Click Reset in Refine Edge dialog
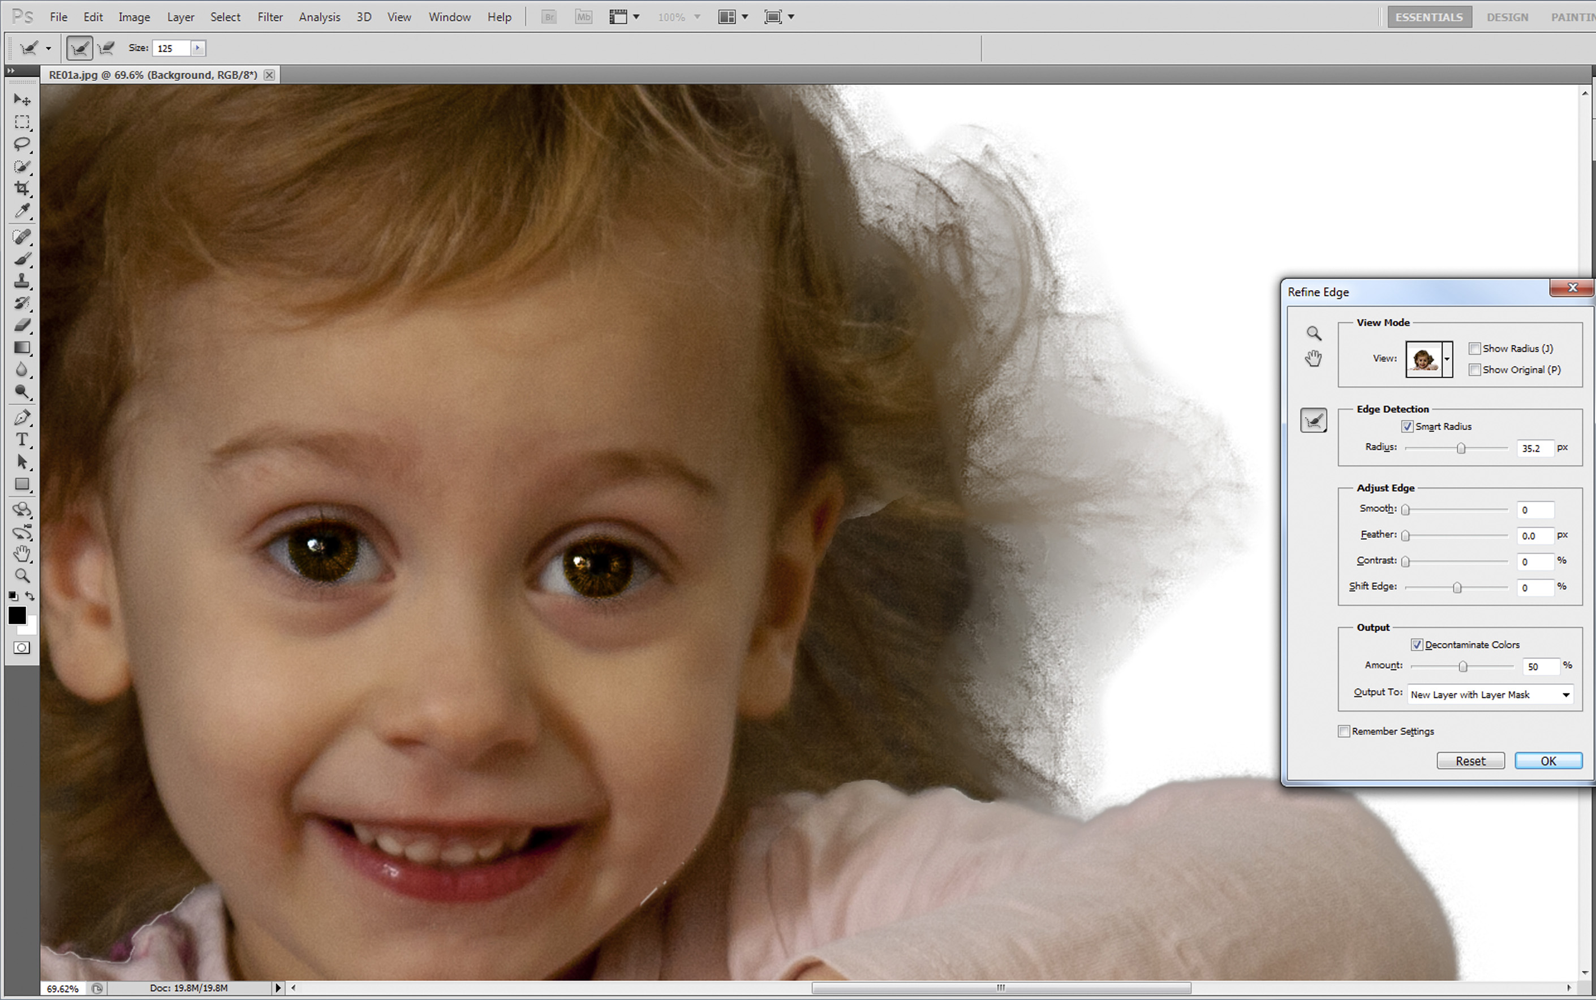The width and height of the screenshot is (1596, 1000). pyautogui.click(x=1470, y=761)
